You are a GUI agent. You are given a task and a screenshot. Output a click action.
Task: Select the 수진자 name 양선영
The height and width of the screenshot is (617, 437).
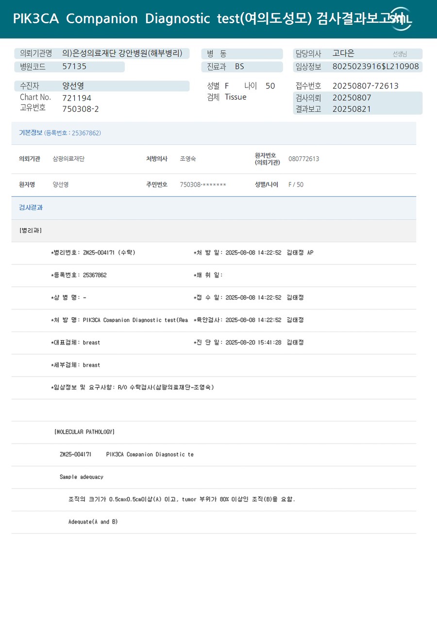pyautogui.click(x=73, y=86)
